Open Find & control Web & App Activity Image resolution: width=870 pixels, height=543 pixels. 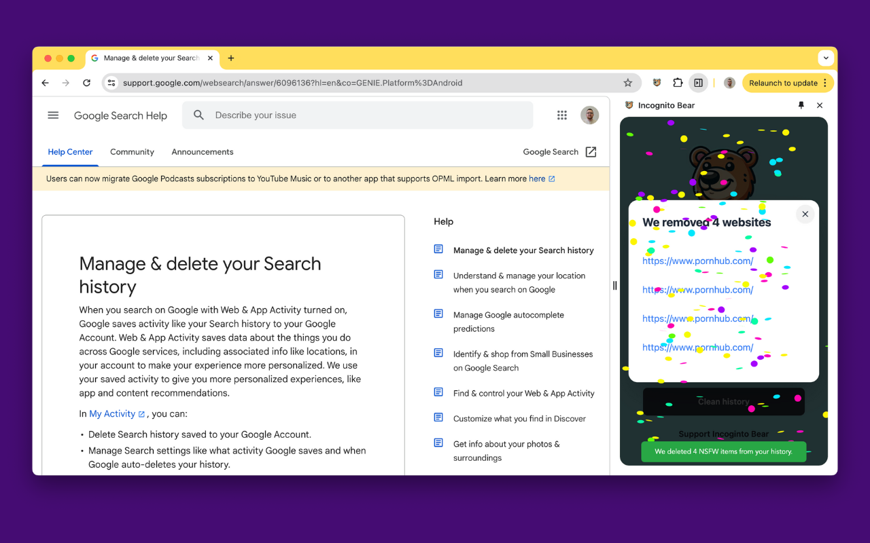click(x=523, y=394)
